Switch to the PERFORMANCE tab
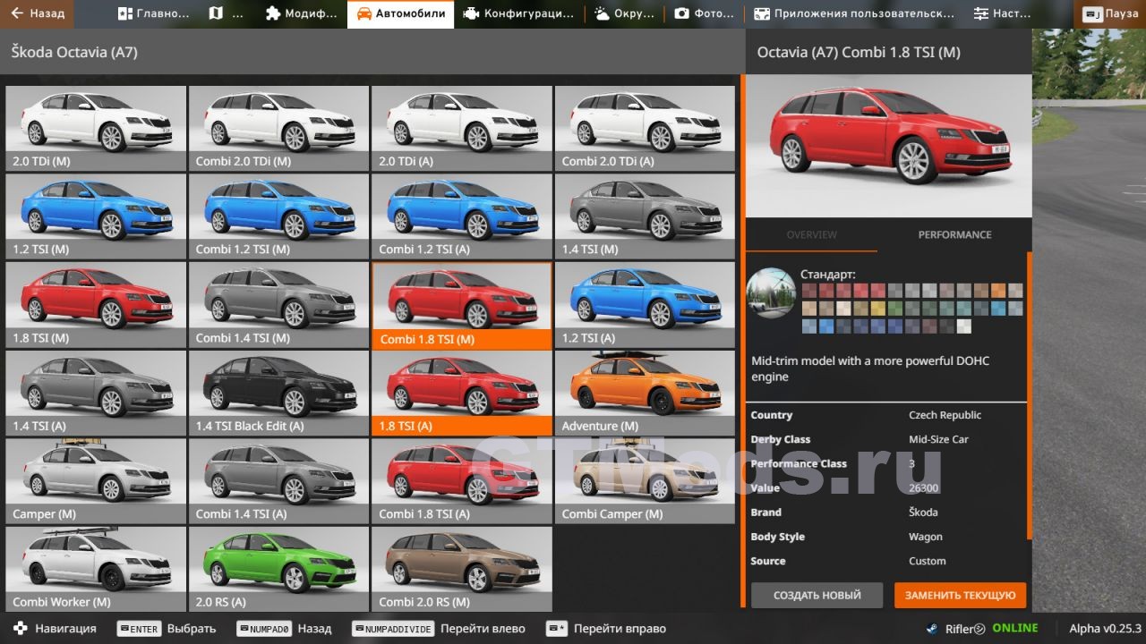The image size is (1146, 644). pyautogui.click(x=954, y=234)
